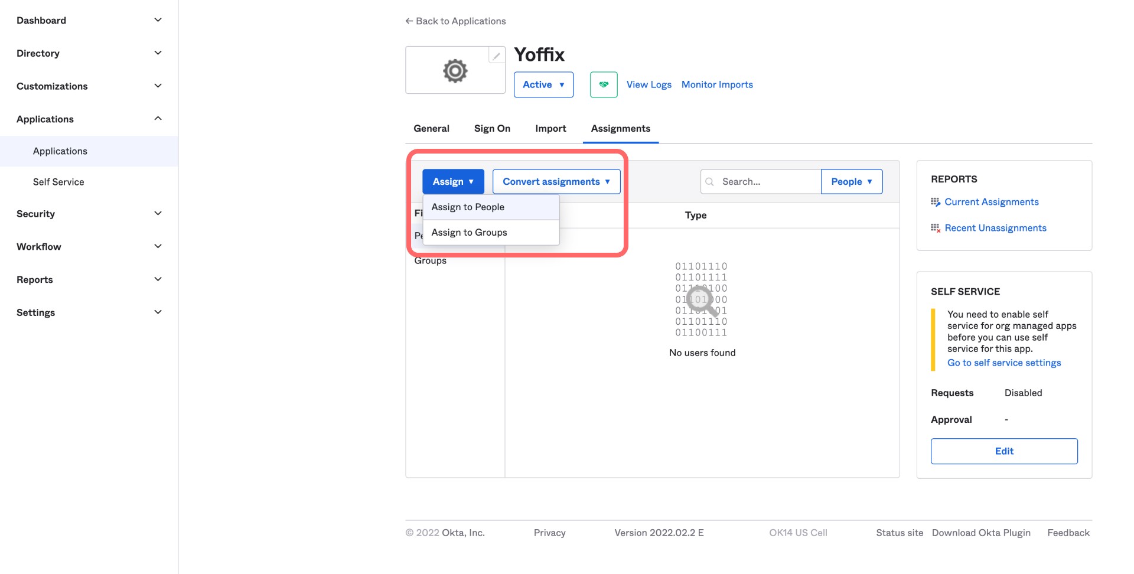Open the View Logs link
The height and width of the screenshot is (574, 1134).
pyautogui.click(x=649, y=84)
